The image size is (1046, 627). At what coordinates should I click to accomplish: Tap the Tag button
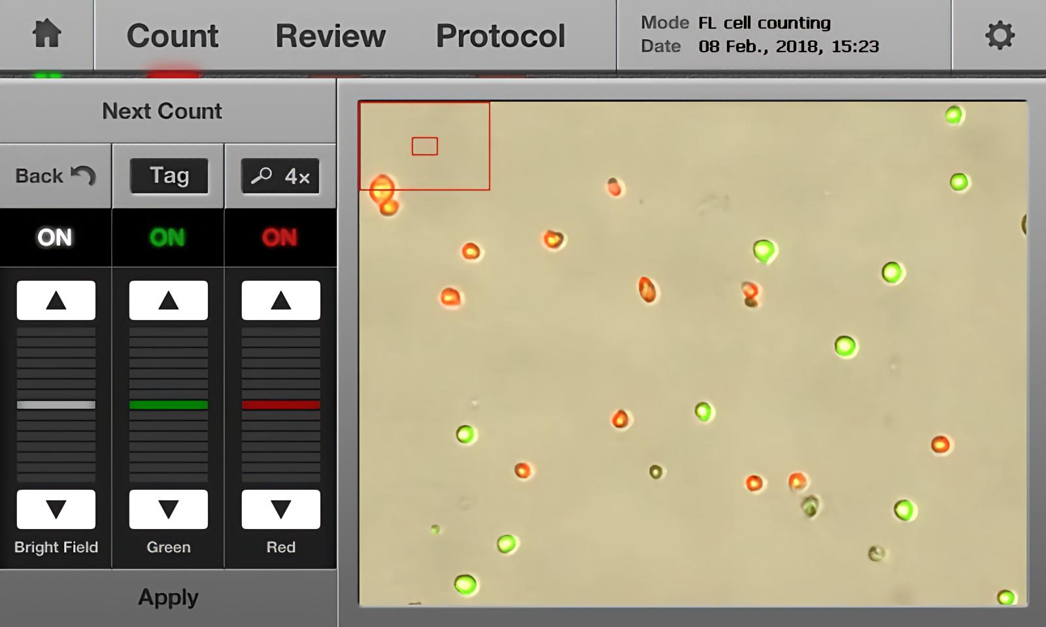point(169,176)
